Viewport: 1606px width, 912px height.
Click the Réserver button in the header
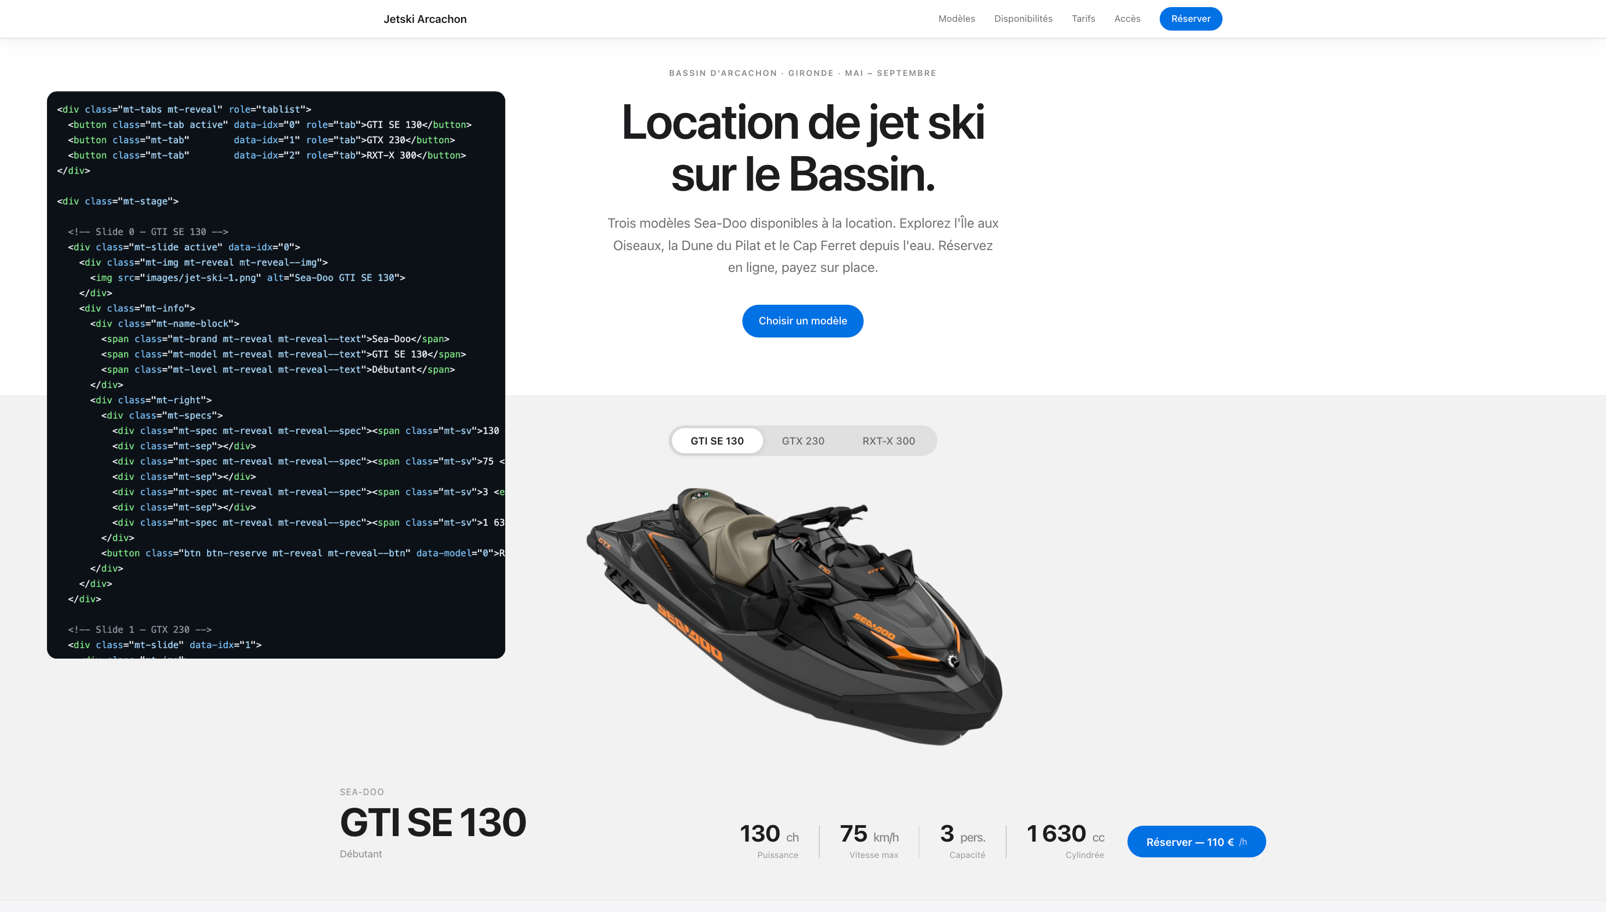[1190, 19]
